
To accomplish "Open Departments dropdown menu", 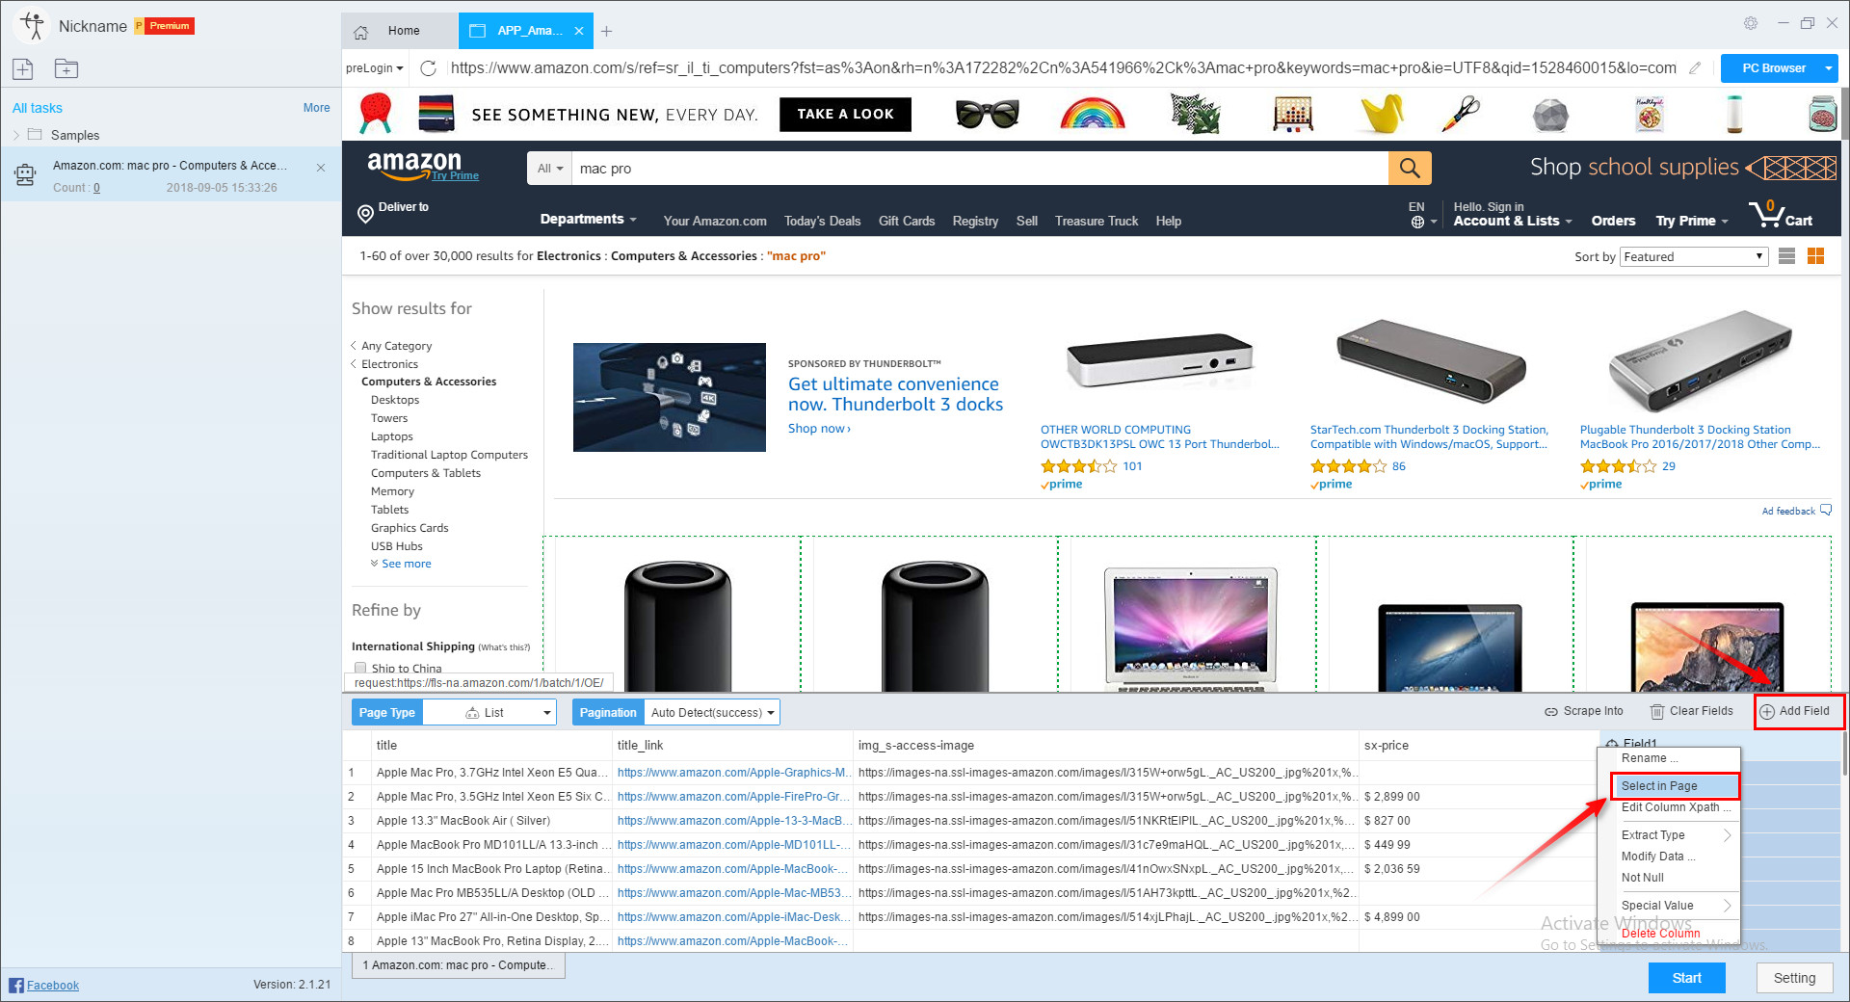I will [588, 220].
